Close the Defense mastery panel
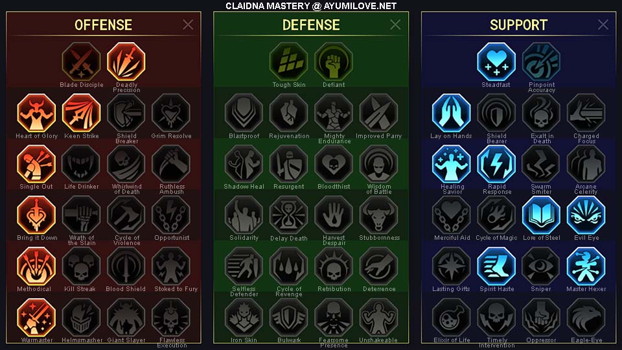 coord(395,25)
